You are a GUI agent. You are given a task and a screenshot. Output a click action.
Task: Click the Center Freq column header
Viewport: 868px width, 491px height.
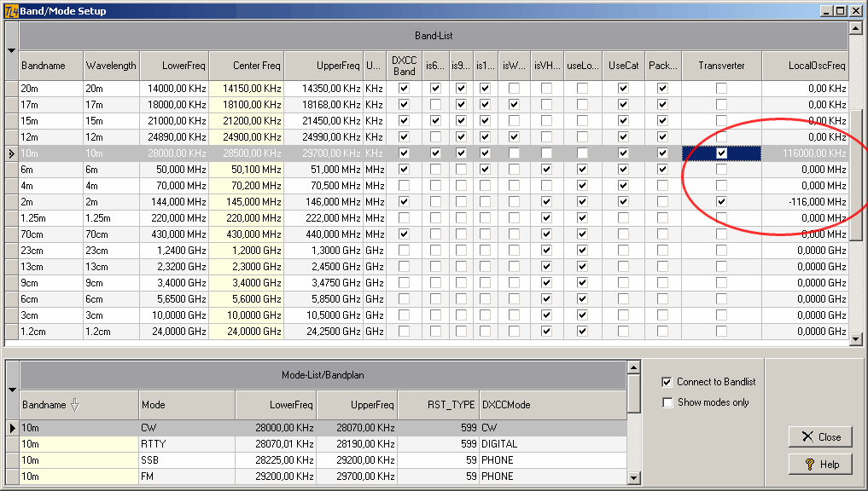coord(247,66)
